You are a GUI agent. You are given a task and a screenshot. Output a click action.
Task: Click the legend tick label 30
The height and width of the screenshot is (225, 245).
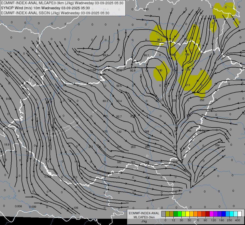(181, 220)
